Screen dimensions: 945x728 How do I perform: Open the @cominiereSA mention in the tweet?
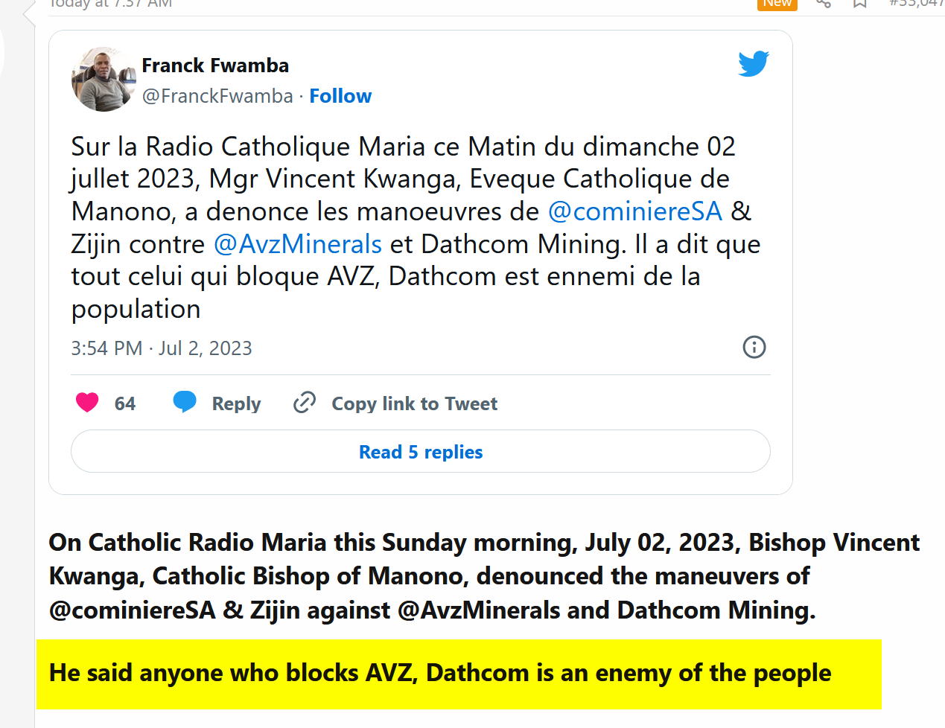(x=635, y=211)
